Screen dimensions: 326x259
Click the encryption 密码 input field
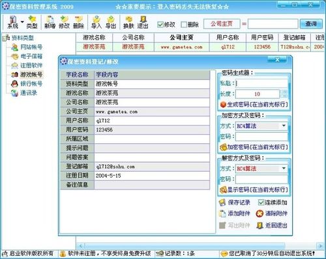click(261, 137)
